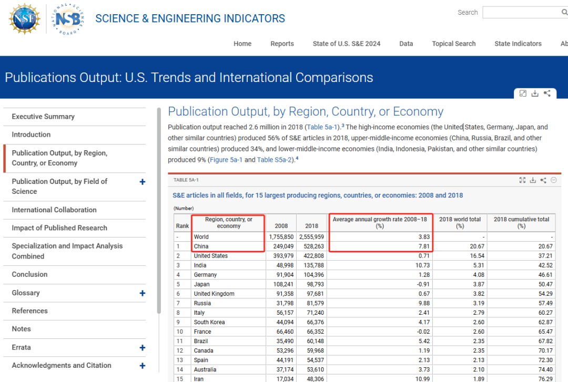Screen dimensions: 568x382
Task: Go to Notes section
Action: (x=21, y=329)
